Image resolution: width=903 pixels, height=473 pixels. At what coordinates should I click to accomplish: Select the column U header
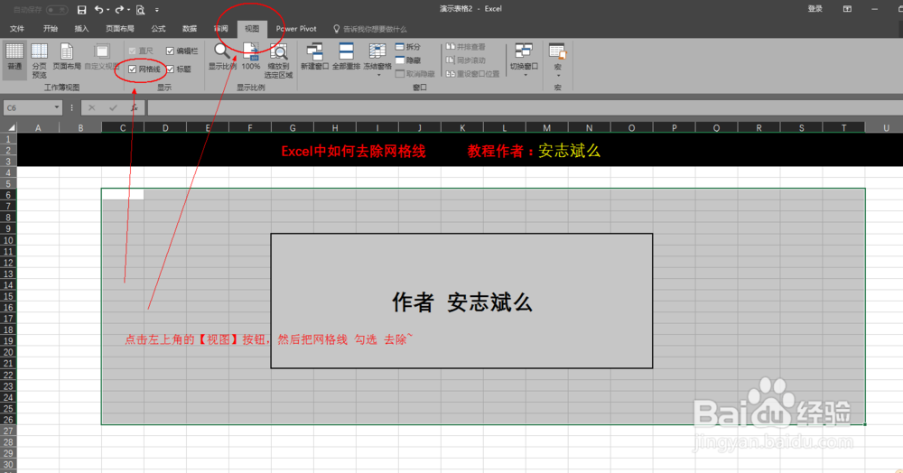[886, 128]
